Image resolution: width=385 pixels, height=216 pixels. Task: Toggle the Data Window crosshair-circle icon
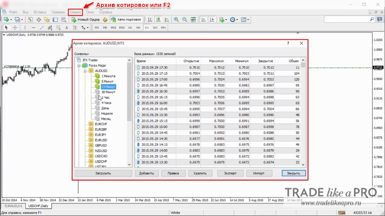coord(38,20)
